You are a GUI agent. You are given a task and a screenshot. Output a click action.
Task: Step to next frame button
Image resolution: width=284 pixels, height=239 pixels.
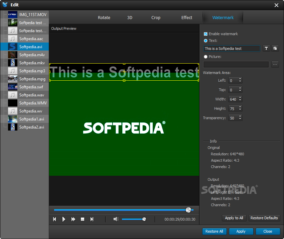[x=92, y=219]
